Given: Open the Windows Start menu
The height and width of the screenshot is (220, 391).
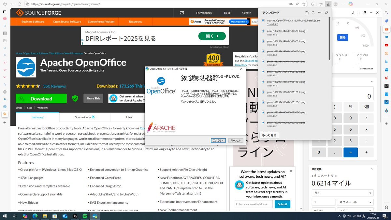Looking at the screenshot, I should pos(5,216).
